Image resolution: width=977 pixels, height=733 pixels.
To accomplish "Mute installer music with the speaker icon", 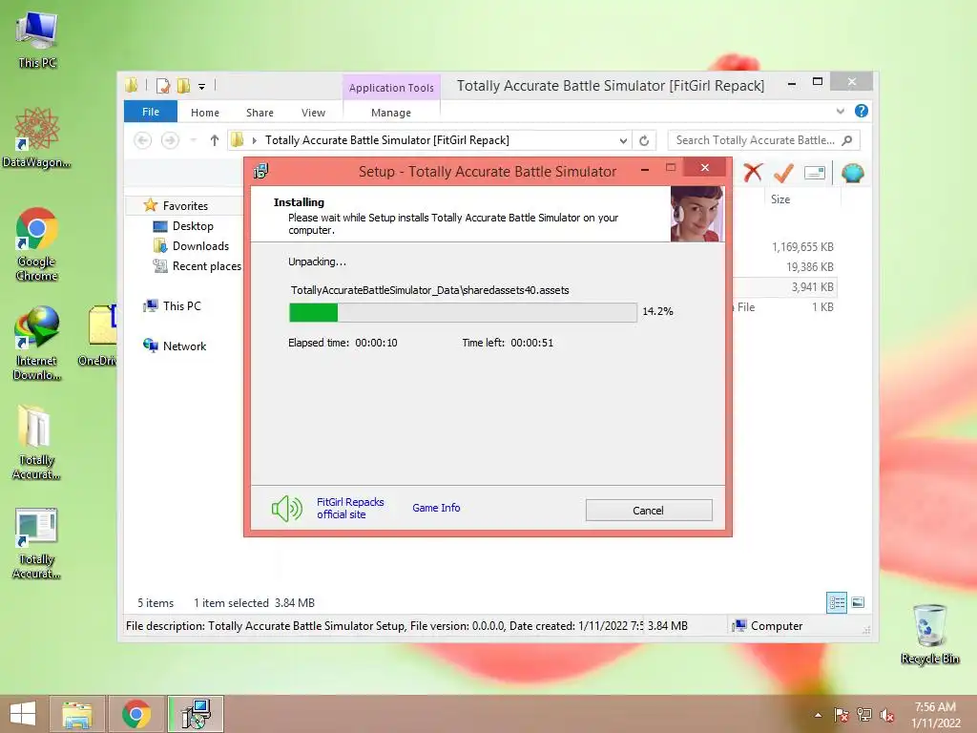I will pos(287,509).
